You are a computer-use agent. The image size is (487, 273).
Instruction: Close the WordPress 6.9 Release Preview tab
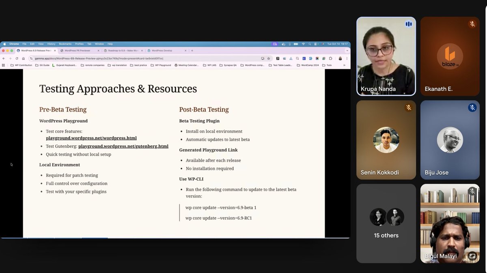(55, 51)
